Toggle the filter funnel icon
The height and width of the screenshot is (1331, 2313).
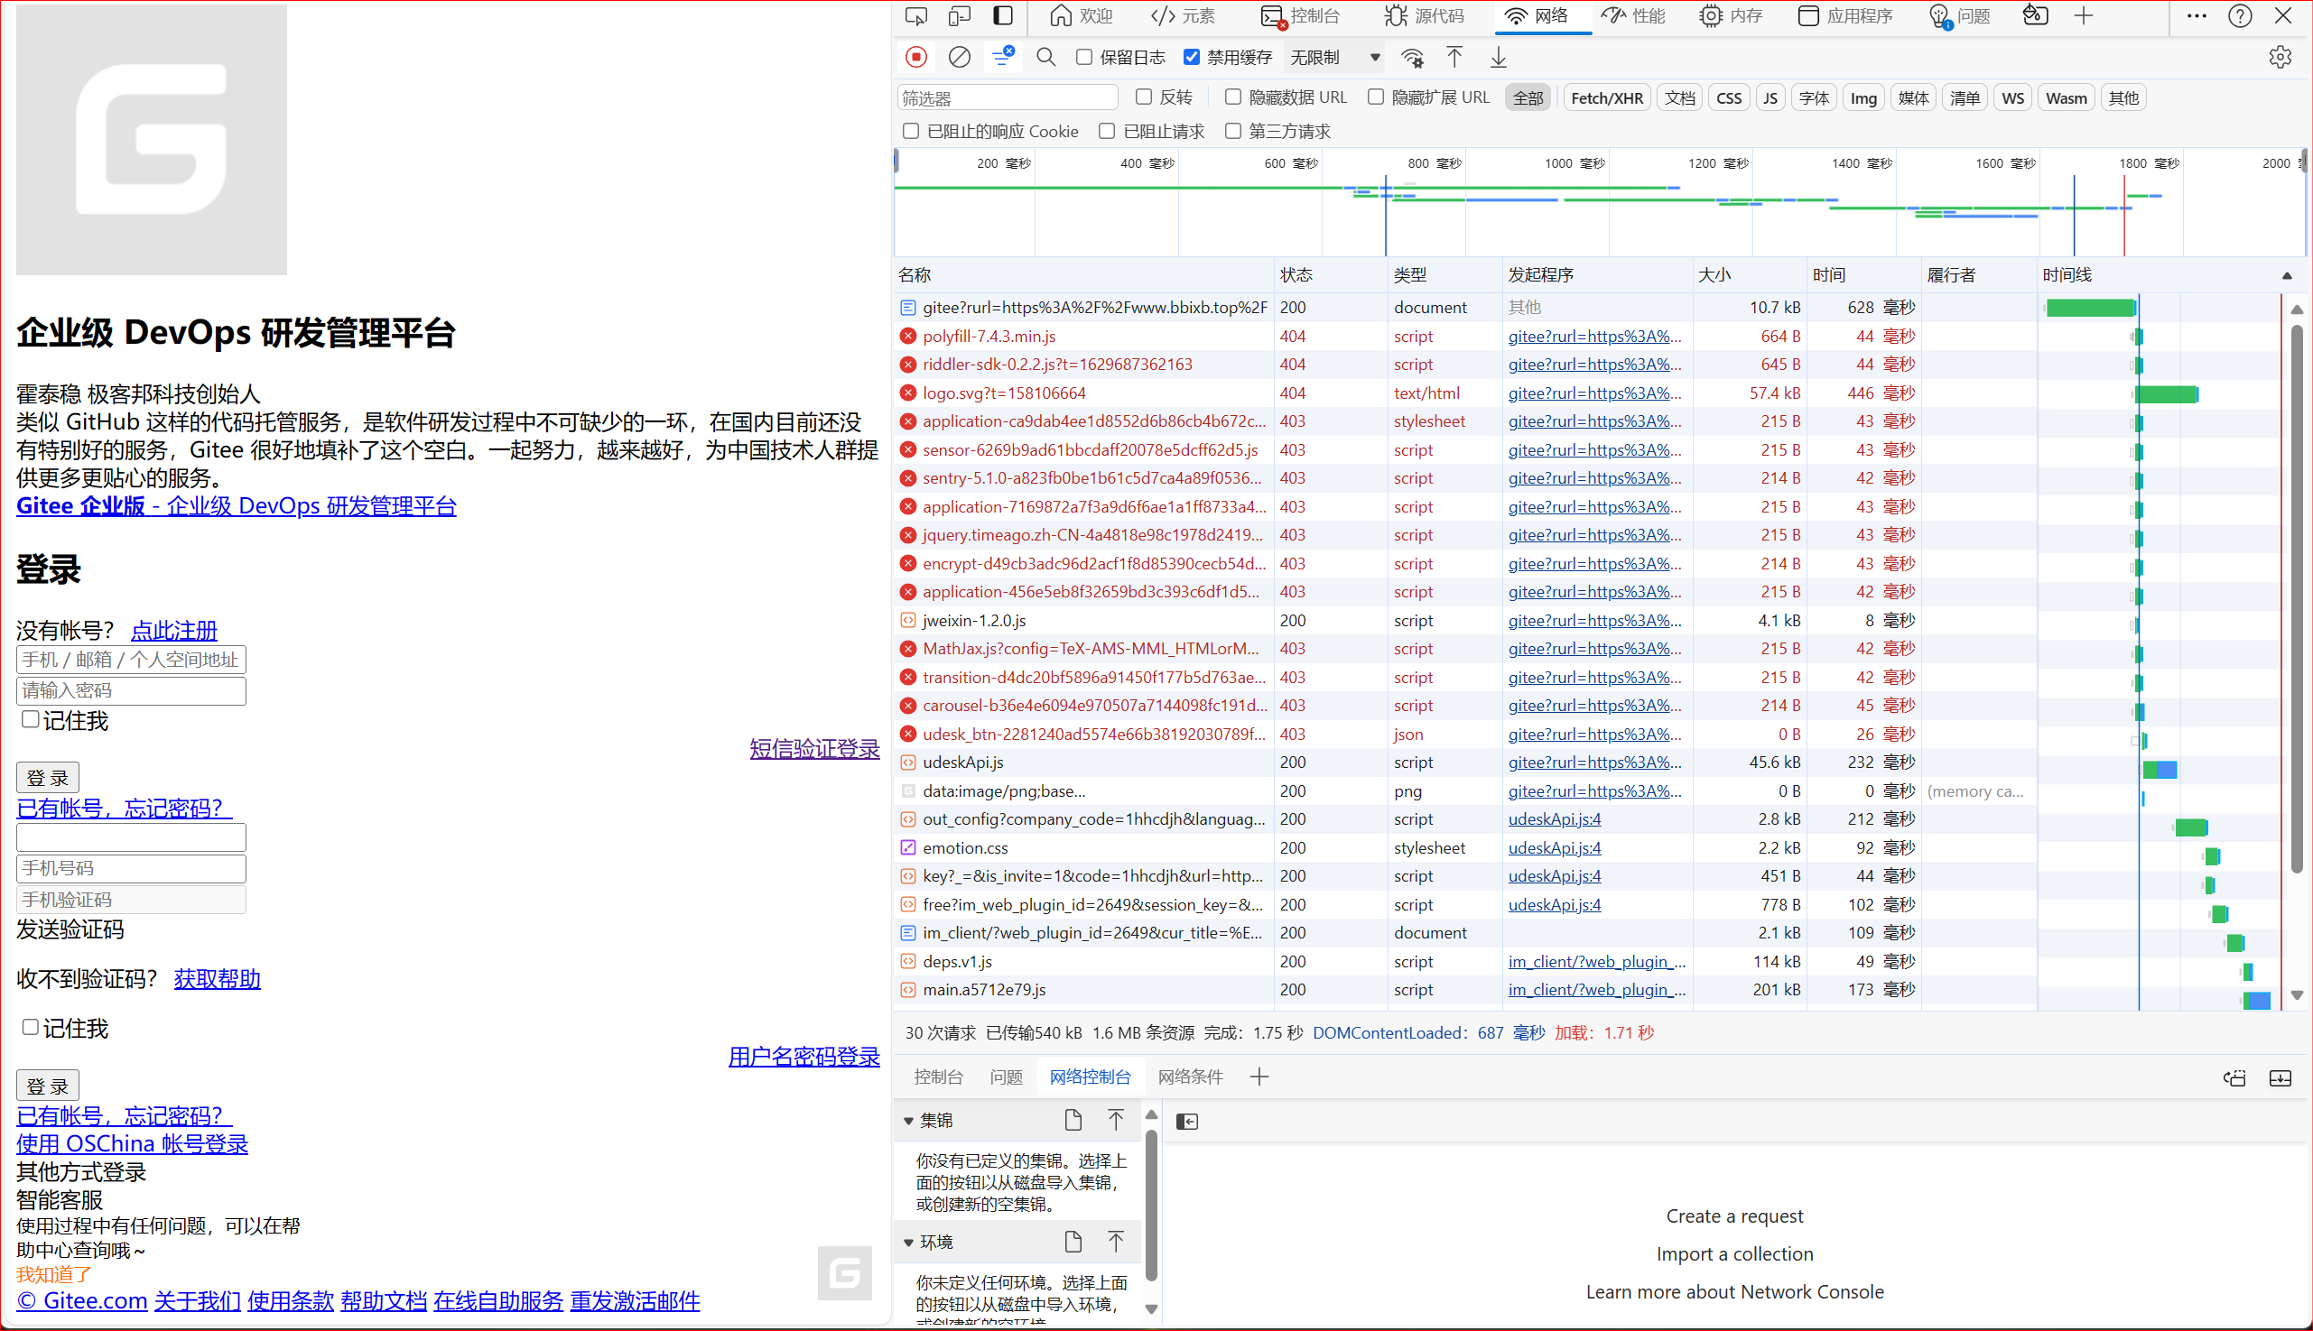point(1002,57)
